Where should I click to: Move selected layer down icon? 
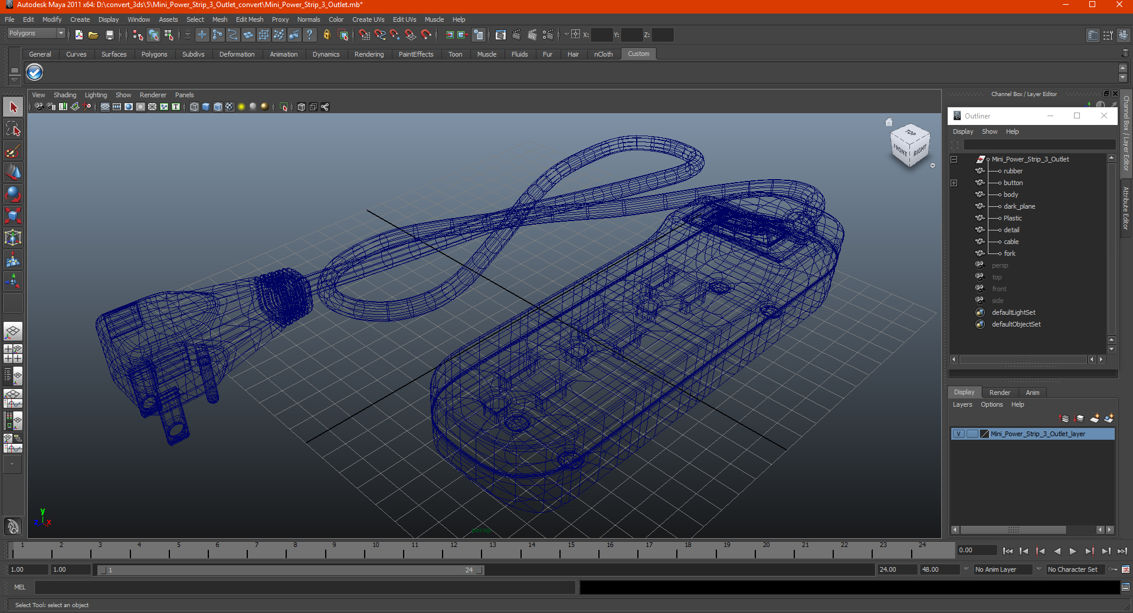pyautogui.click(x=1079, y=418)
